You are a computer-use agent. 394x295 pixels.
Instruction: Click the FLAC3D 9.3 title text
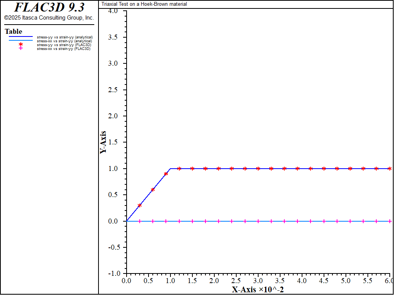[49, 7]
